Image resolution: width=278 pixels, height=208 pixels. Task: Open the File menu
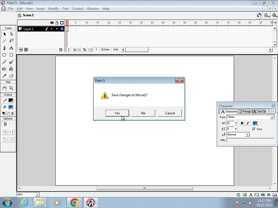coord(11,8)
